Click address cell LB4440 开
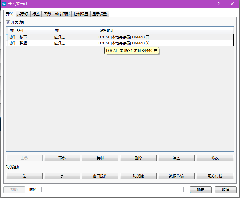The width and height of the screenshot is (240, 198). [166, 37]
